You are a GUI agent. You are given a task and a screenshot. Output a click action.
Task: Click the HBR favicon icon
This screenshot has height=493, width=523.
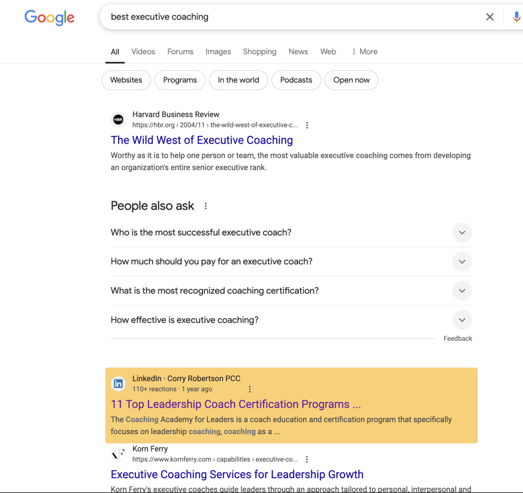coord(118,120)
